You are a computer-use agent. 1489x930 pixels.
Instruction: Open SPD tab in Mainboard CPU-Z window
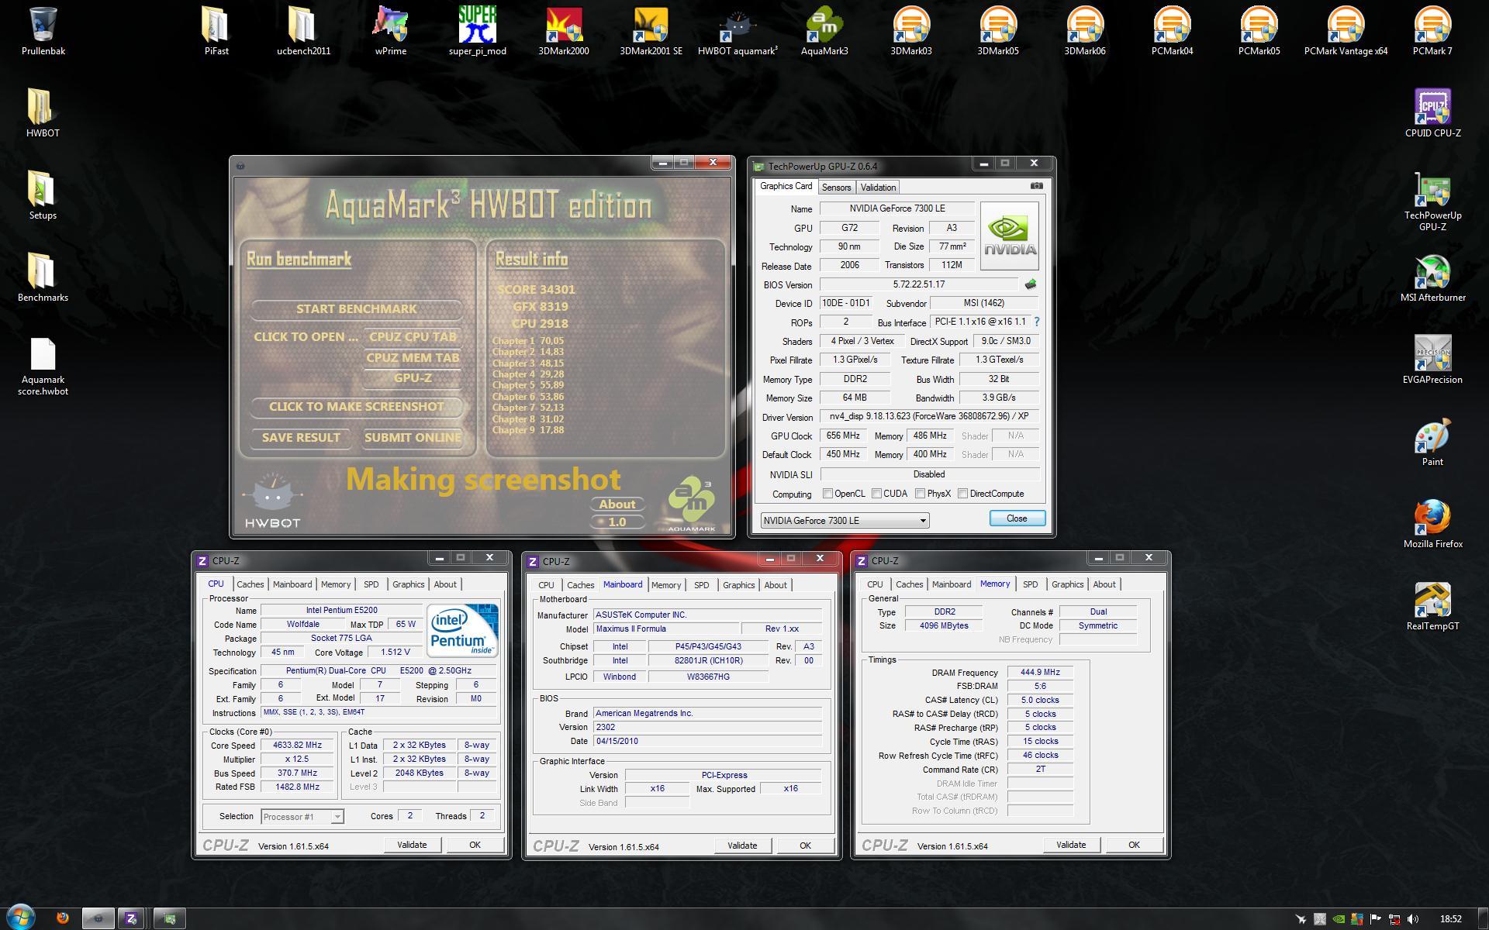click(x=701, y=585)
